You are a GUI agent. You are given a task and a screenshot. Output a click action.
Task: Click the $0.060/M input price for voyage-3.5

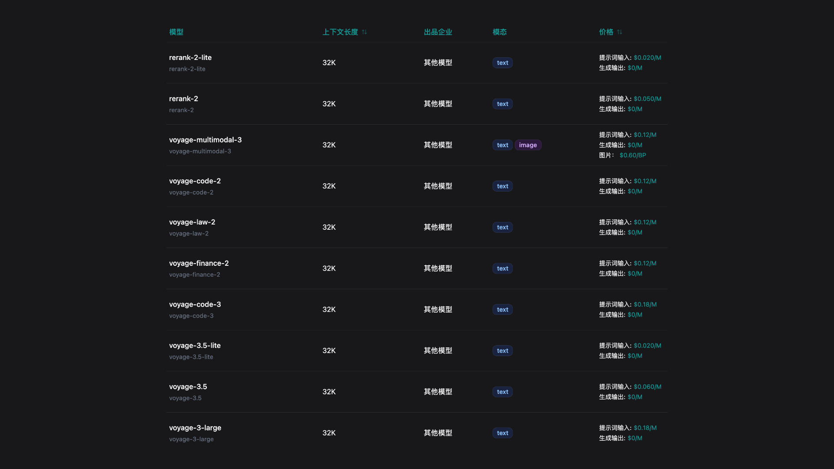click(647, 387)
